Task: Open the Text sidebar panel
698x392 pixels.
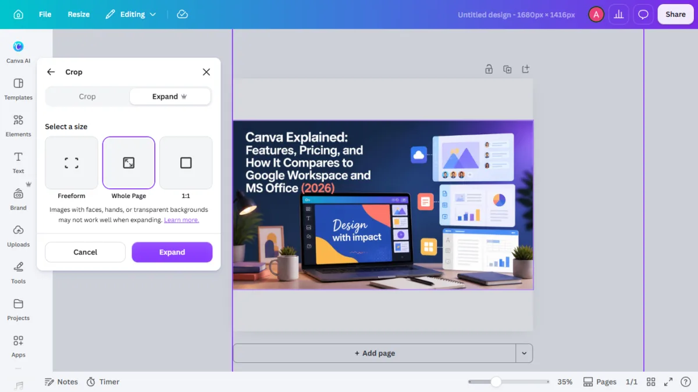Action: tap(19, 163)
